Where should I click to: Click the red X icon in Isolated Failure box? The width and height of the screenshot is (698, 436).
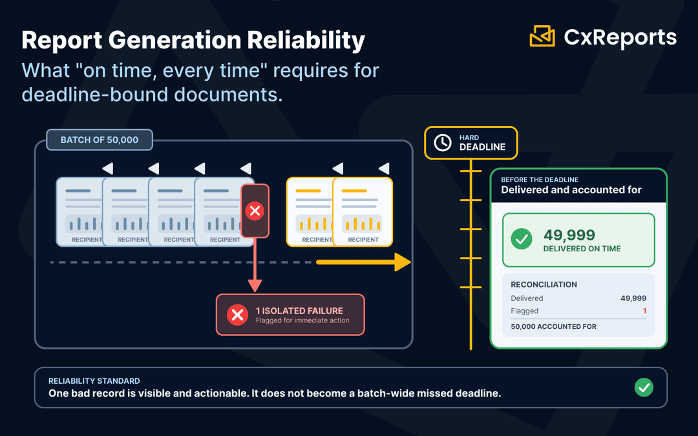238,315
